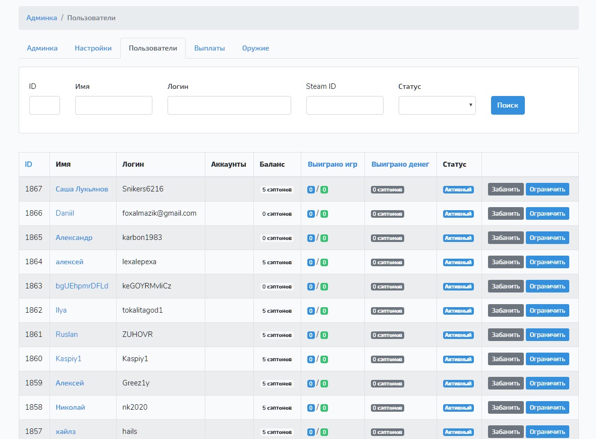Restrict user karbon1983 via Ограничить
Image resolution: width=596 pixels, height=439 pixels.
coord(548,238)
